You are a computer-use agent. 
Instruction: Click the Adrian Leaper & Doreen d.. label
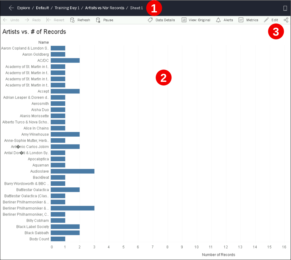point(26,97)
